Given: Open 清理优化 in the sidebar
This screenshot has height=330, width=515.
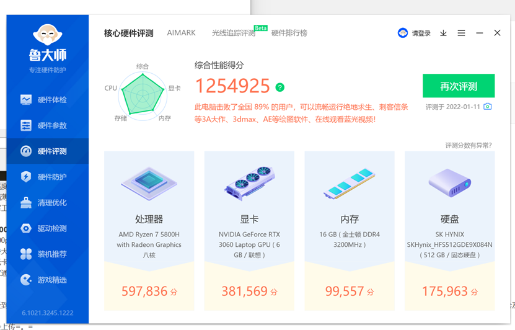Looking at the screenshot, I should point(48,202).
